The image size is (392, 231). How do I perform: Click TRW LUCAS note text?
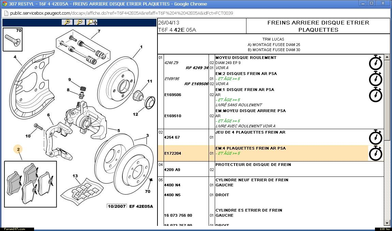click(273, 39)
